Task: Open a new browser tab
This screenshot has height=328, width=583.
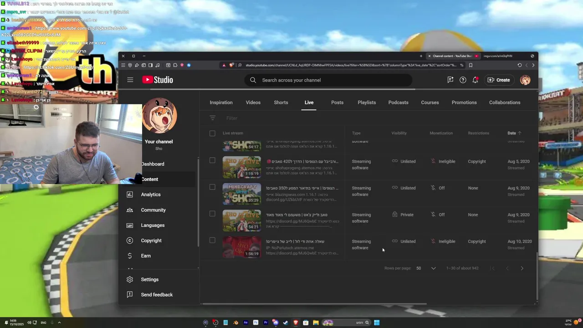Action: coord(421,56)
